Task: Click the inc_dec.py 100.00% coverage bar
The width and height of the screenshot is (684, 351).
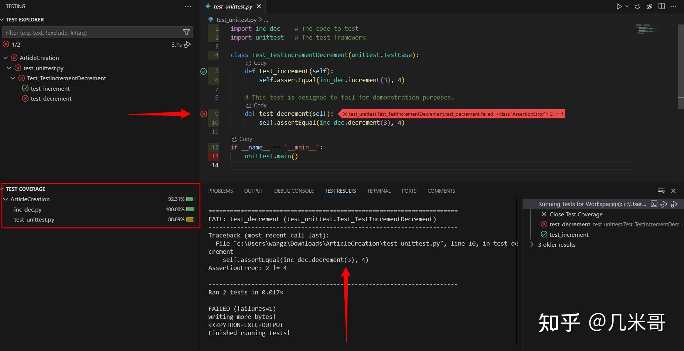Action: coord(190,209)
